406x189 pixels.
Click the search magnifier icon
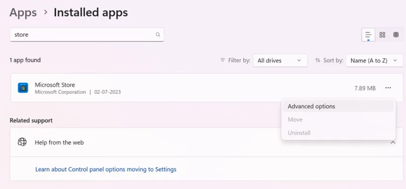(158, 35)
